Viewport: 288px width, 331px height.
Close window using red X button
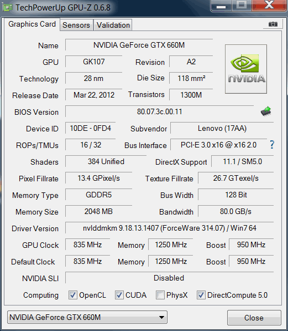(269, 6)
